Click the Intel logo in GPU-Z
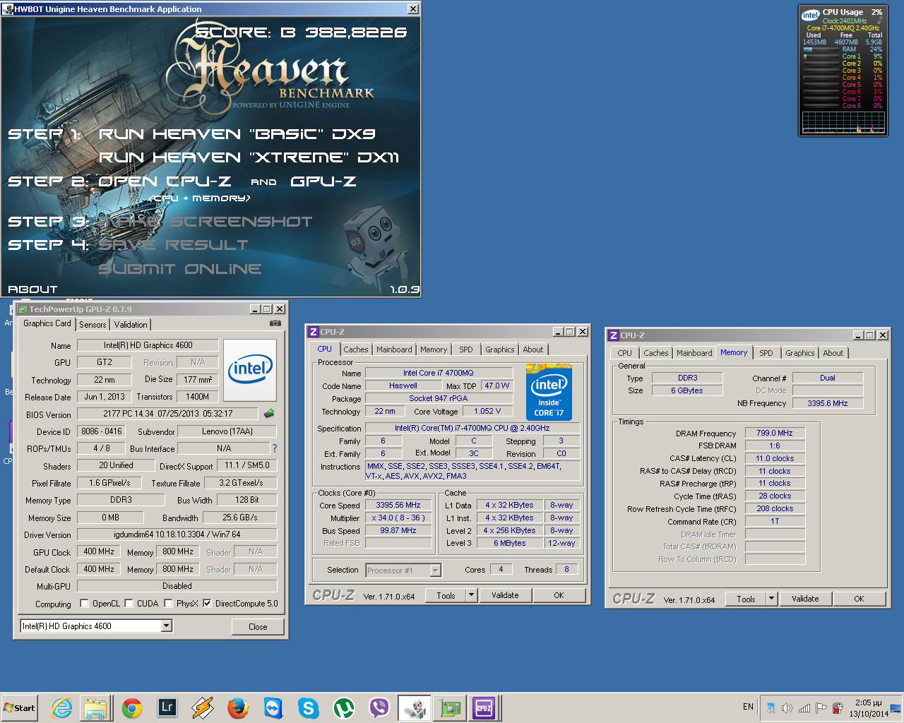The image size is (904, 723). [250, 370]
